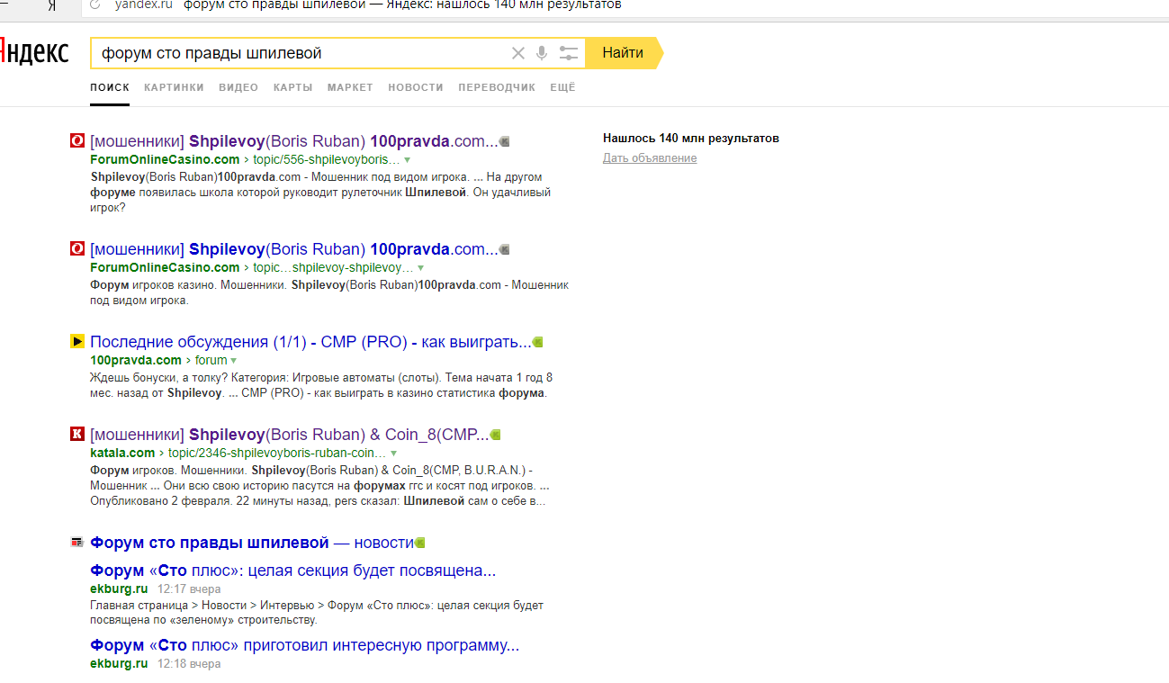Click favicon of the topic…shpilevoy-shpilevoy ForumOnlineCasino result

click(77, 249)
